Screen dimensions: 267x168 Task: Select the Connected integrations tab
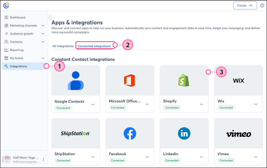pos(94,46)
